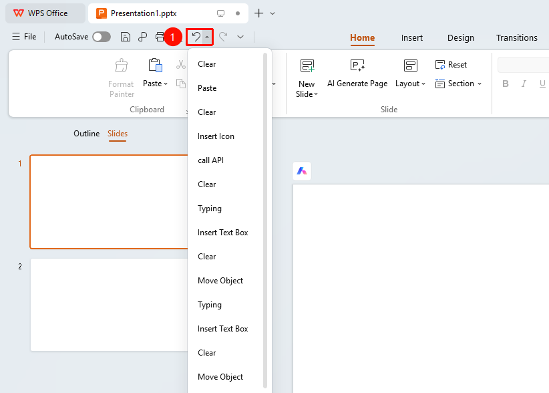
Task: Click the Copy icon in Clipboard group
Action: pyautogui.click(x=181, y=84)
